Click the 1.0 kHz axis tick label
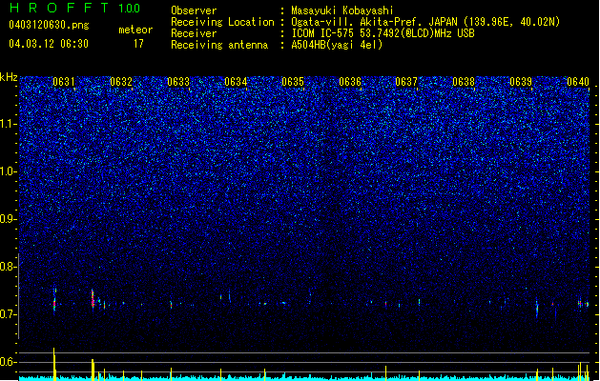The height and width of the screenshot is (381, 600). tap(9, 171)
